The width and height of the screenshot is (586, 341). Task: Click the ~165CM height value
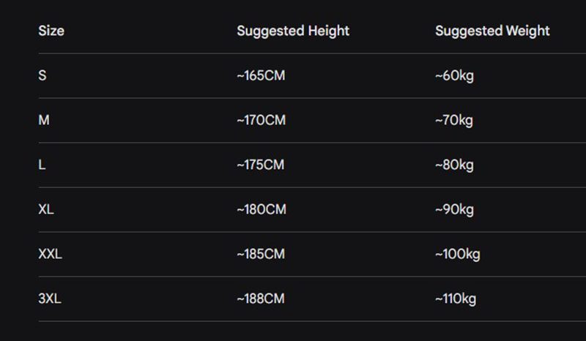point(261,75)
